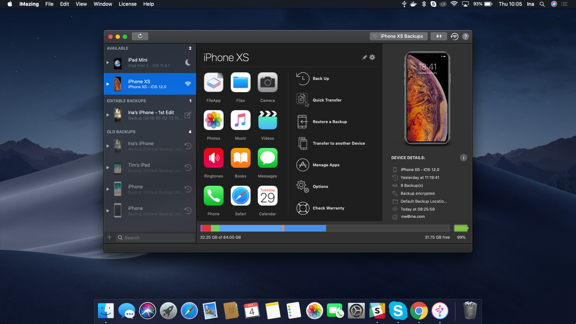
Task: Start the Back Up action
Action: [x=312, y=78]
